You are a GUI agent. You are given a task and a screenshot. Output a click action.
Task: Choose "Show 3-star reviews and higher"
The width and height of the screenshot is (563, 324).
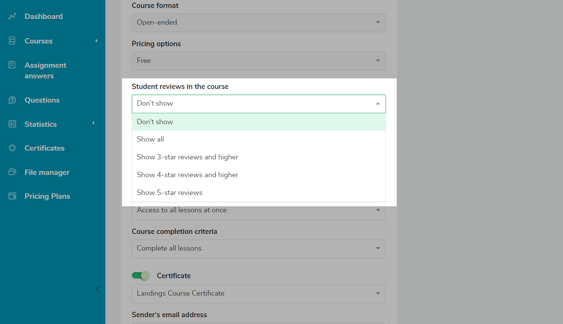click(x=188, y=157)
